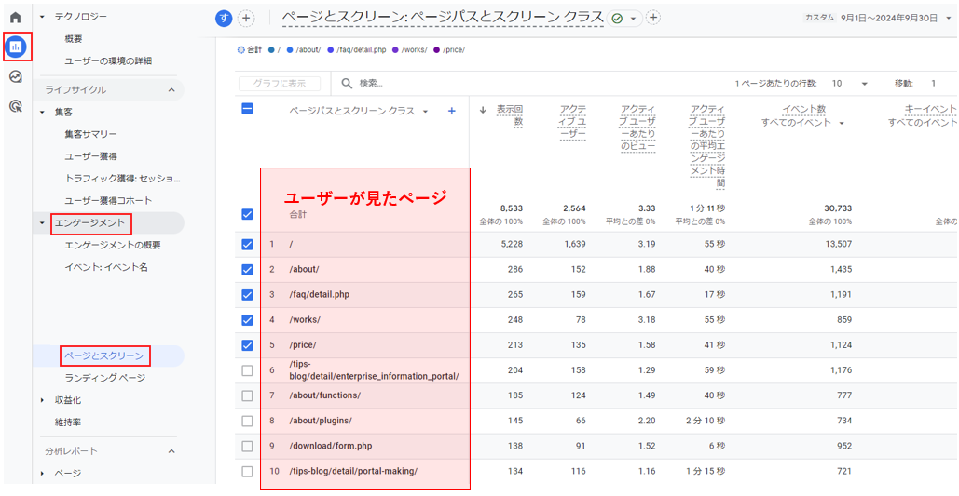This screenshot has height=496, width=959.
Task: Collapse the 分析レポート group chevron
Action: [171, 451]
